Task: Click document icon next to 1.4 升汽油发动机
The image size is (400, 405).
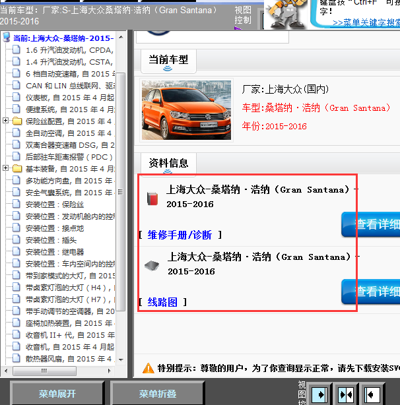Action: click(17, 61)
